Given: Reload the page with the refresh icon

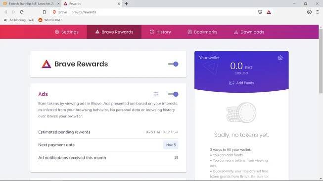Looking at the screenshot, I should pyautogui.click(x=22, y=12).
